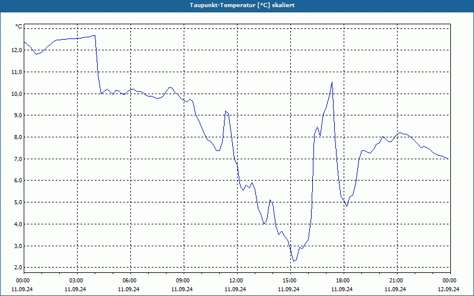
Task: Click the 9,0 y-axis label
Action: [18, 115]
